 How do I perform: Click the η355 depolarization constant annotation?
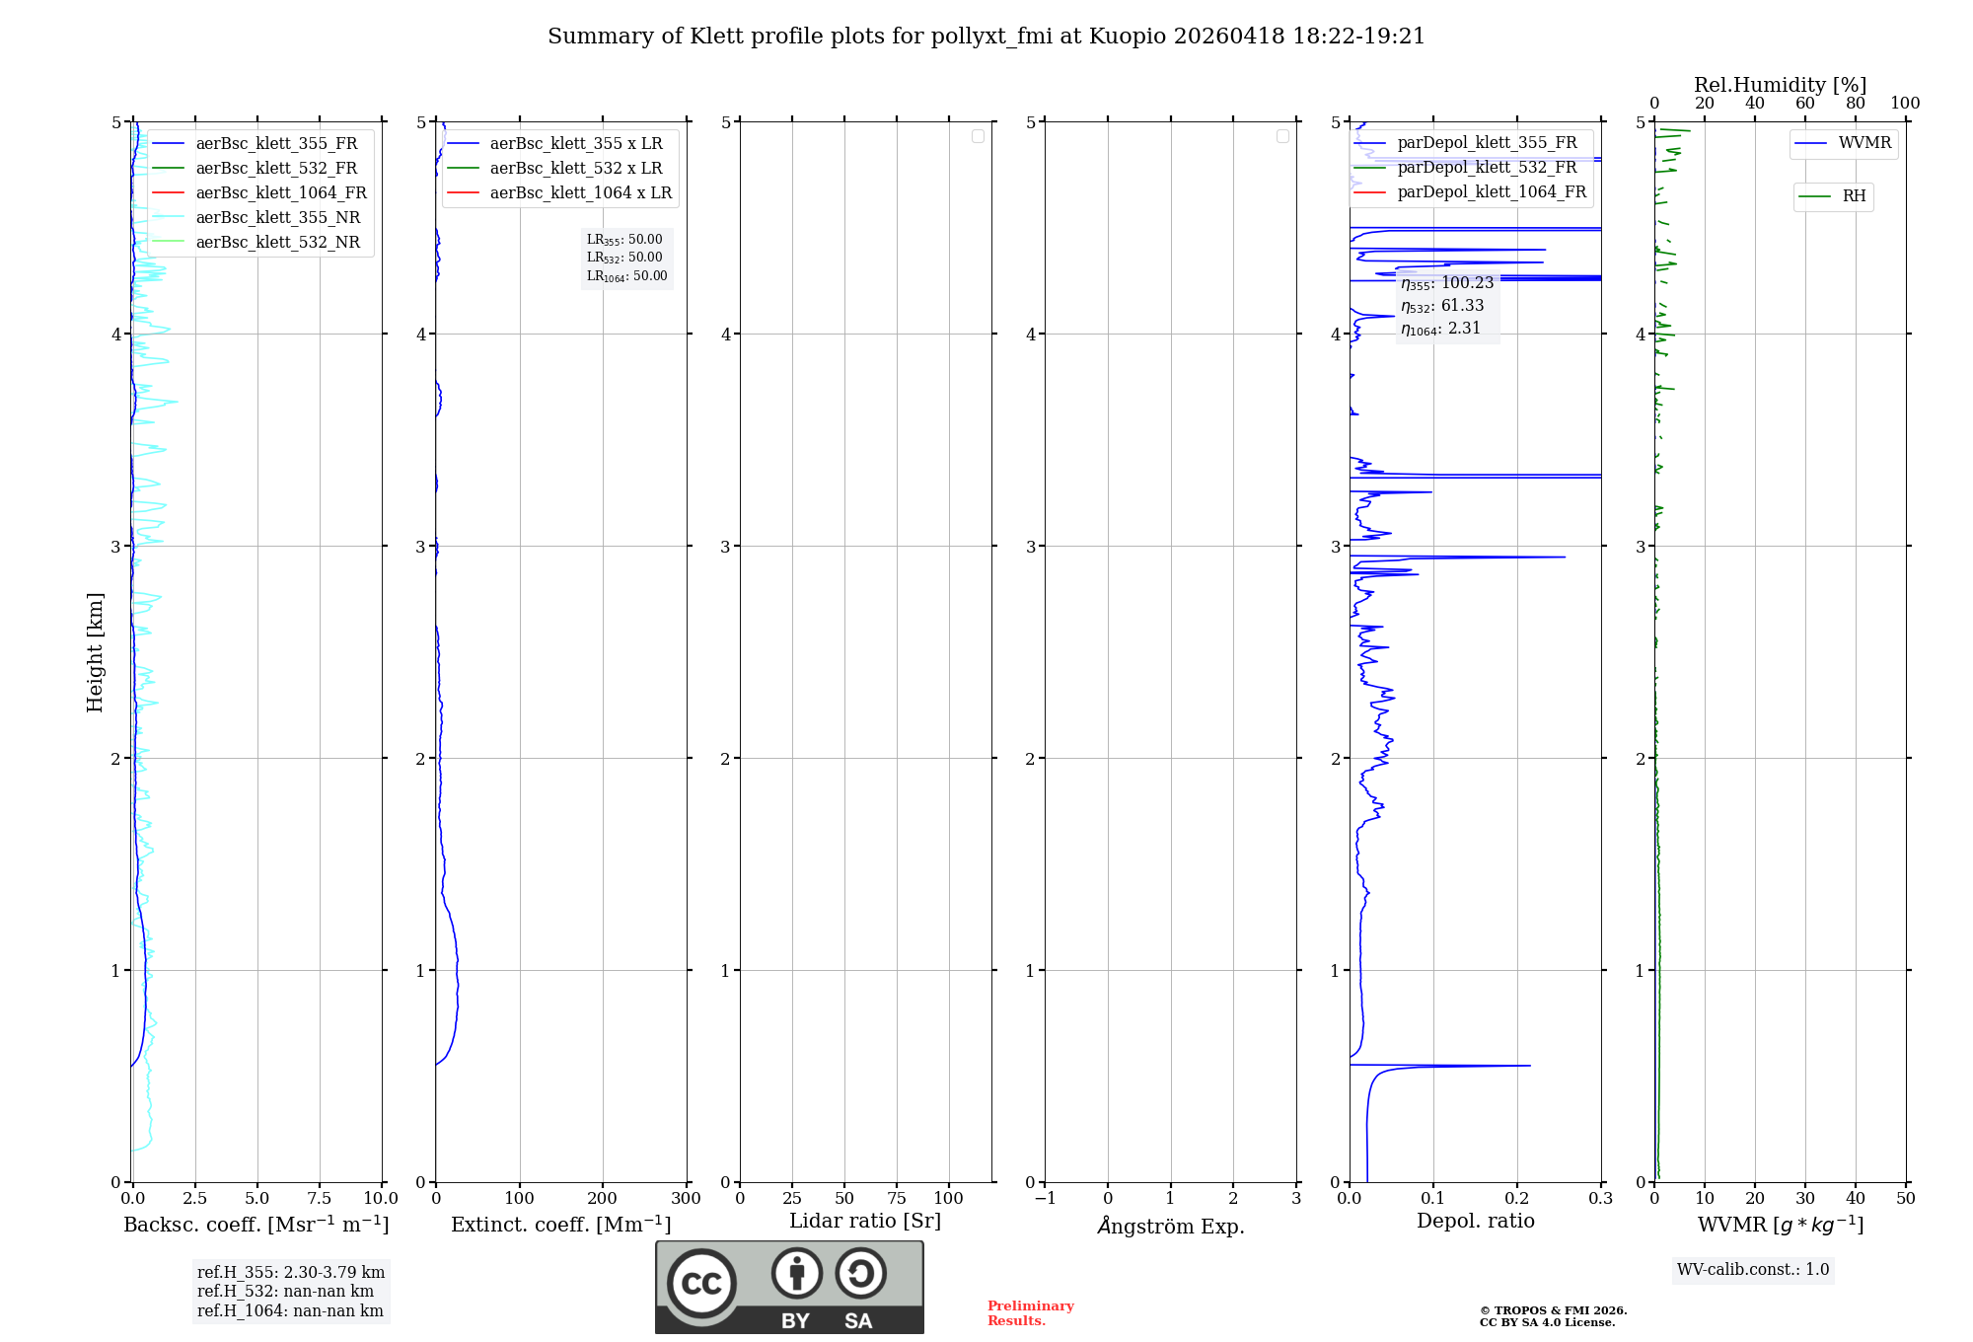tap(1447, 283)
